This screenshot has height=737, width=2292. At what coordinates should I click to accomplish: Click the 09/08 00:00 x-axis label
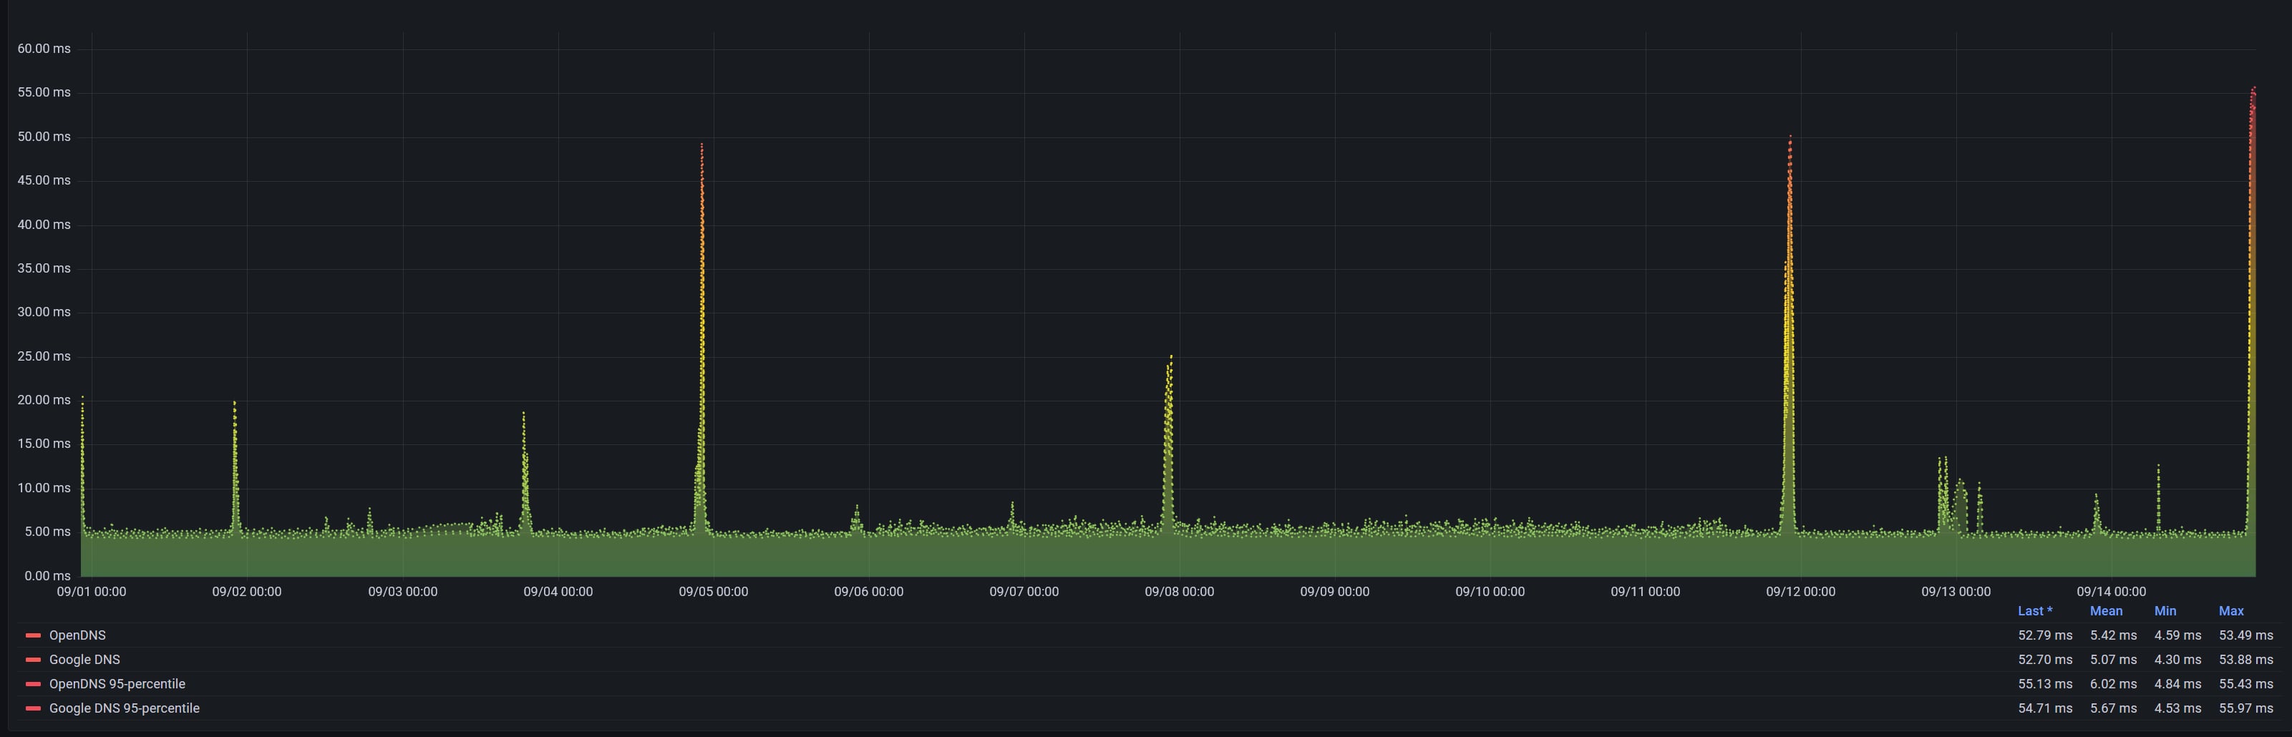click(x=1179, y=591)
